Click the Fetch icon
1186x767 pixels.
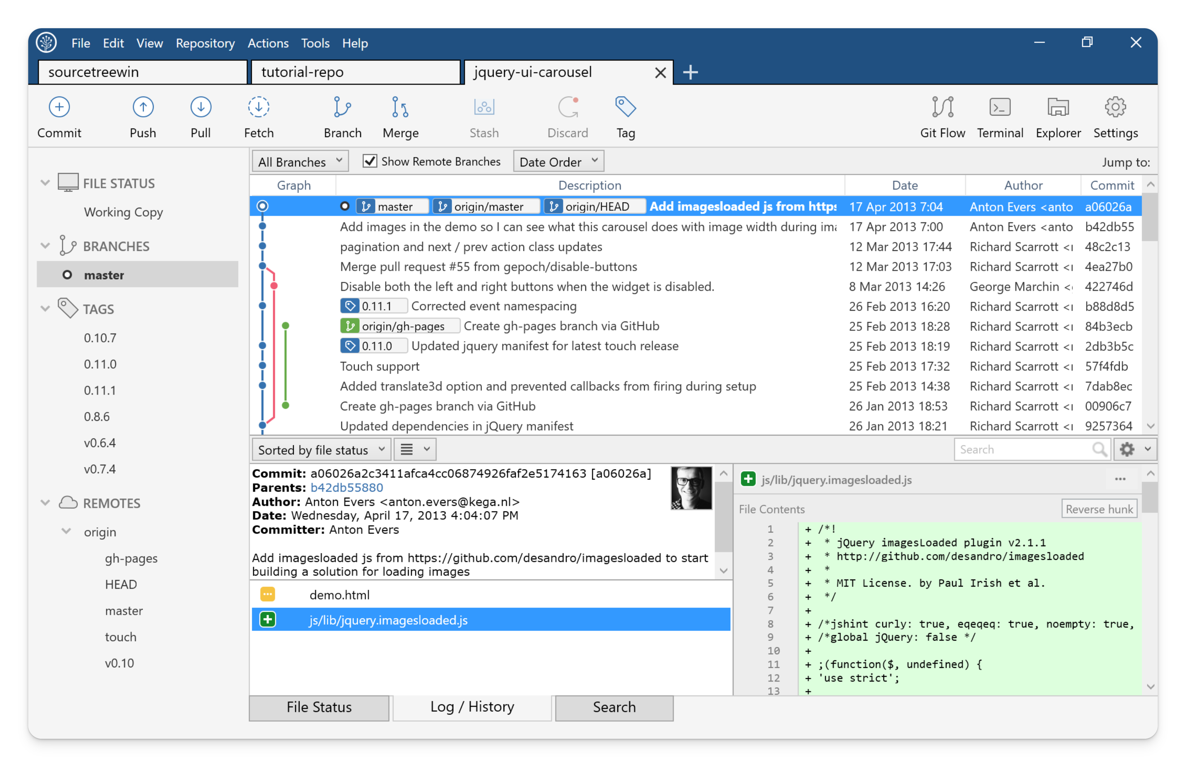coord(258,116)
